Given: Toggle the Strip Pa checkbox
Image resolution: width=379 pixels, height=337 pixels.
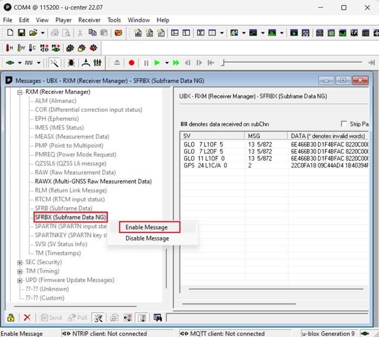Looking at the screenshot, I should (344, 124).
